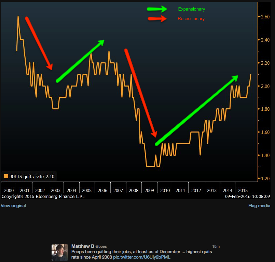Click the 2003 year label
275x262 pixels.
pyautogui.click(x=56, y=190)
